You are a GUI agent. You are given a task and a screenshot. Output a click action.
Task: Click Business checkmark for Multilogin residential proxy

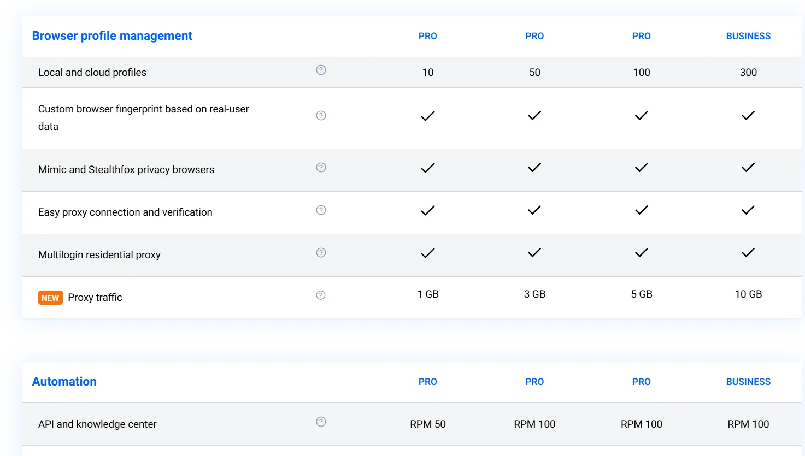click(x=748, y=252)
